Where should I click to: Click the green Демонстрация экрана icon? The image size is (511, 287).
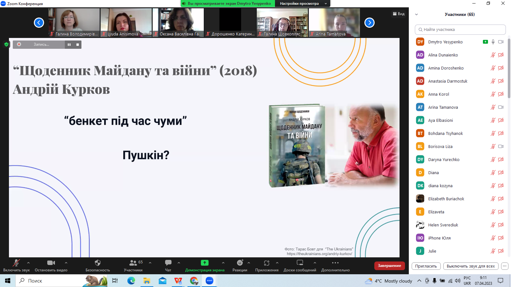[x=204, y=263]
